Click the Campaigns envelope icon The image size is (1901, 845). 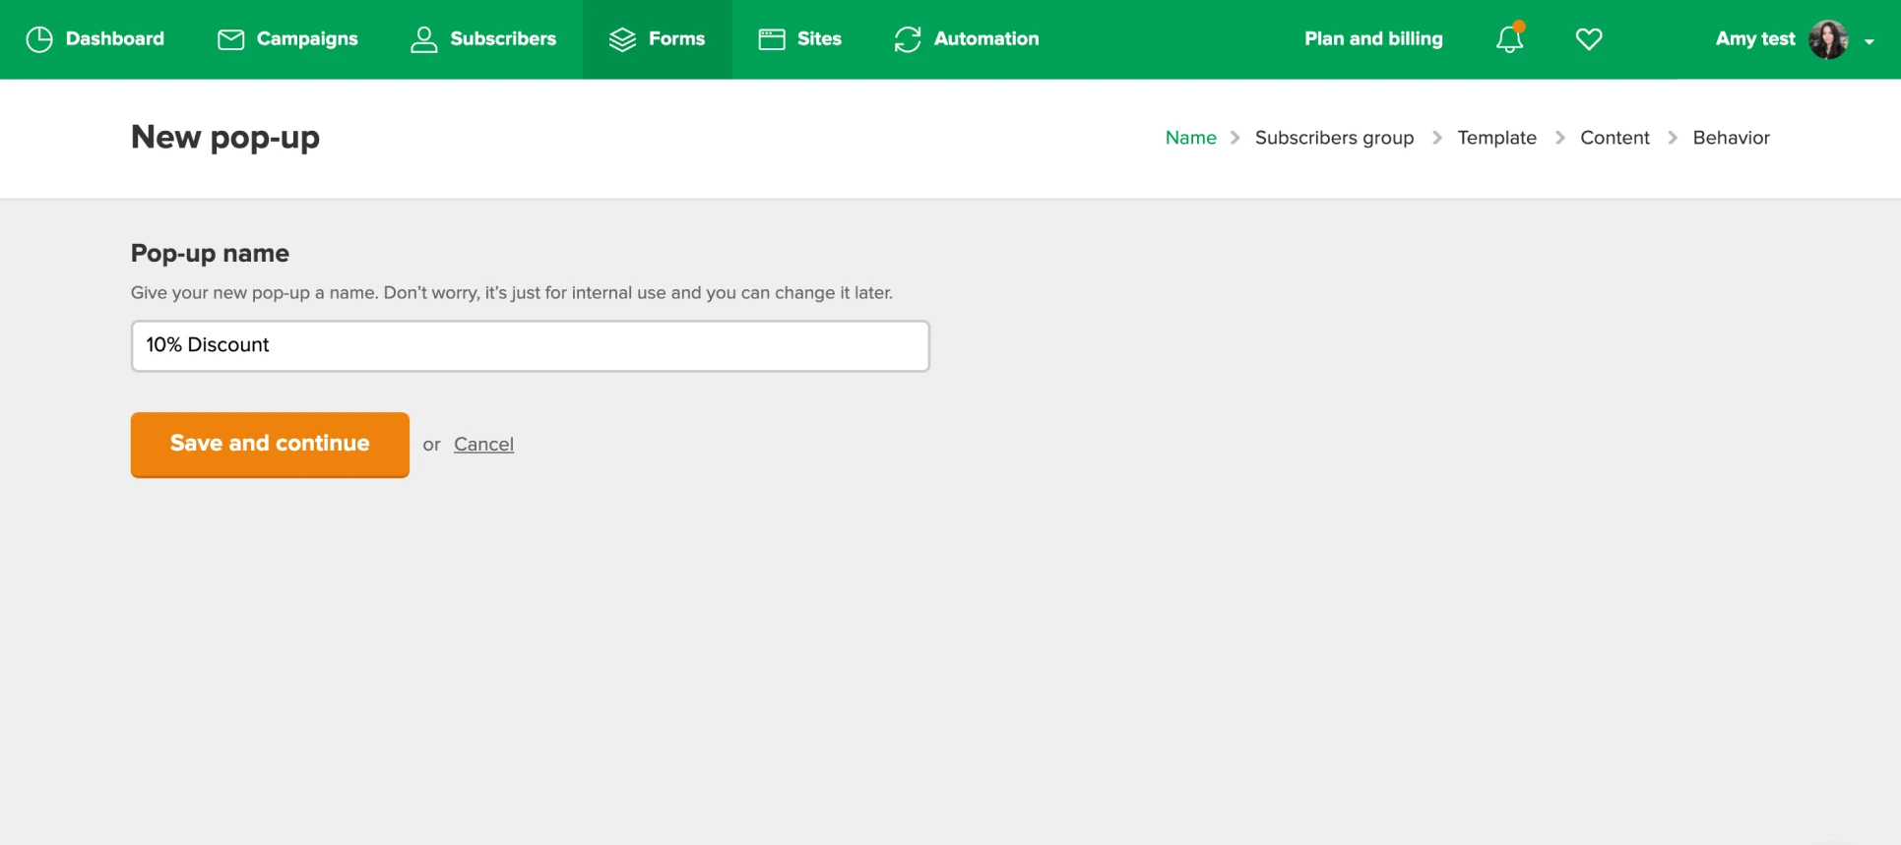click(x=230, y=39)
